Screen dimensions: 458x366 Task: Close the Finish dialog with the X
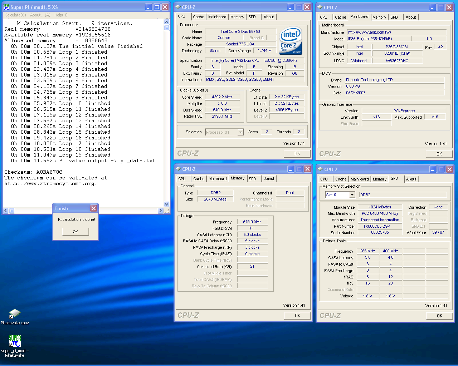click(x=93, y=208)
